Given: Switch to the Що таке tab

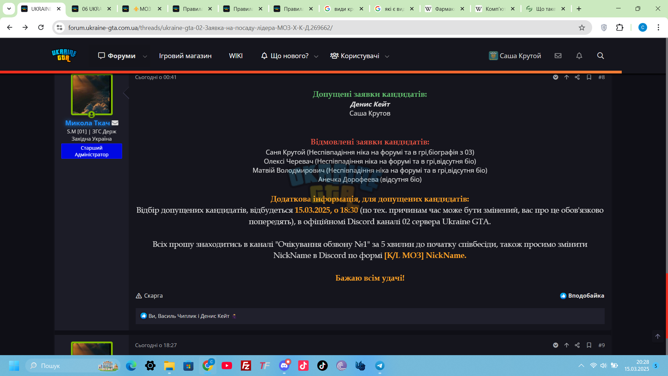Looking at the screenshot, I should tap(545, 9).
